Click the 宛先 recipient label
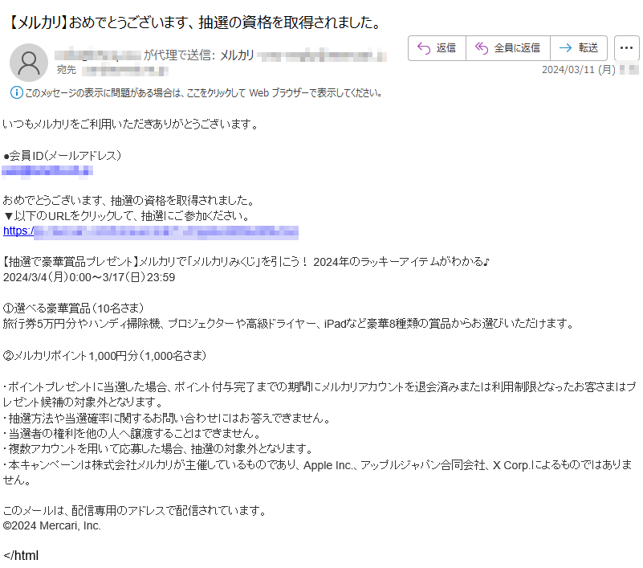The image size is (643, 568). coord(67,70)
